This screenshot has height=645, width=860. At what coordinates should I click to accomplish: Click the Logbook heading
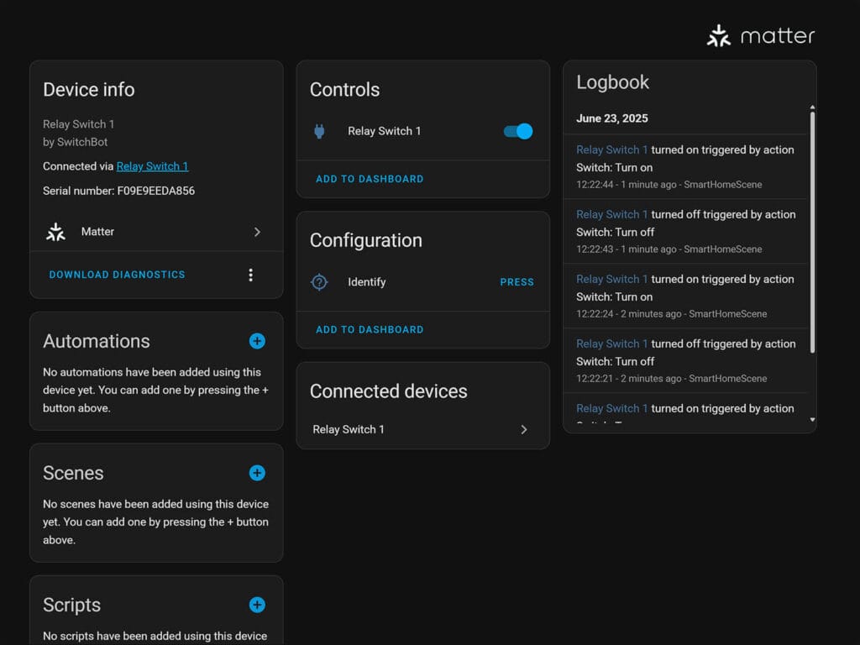[612, 82]
